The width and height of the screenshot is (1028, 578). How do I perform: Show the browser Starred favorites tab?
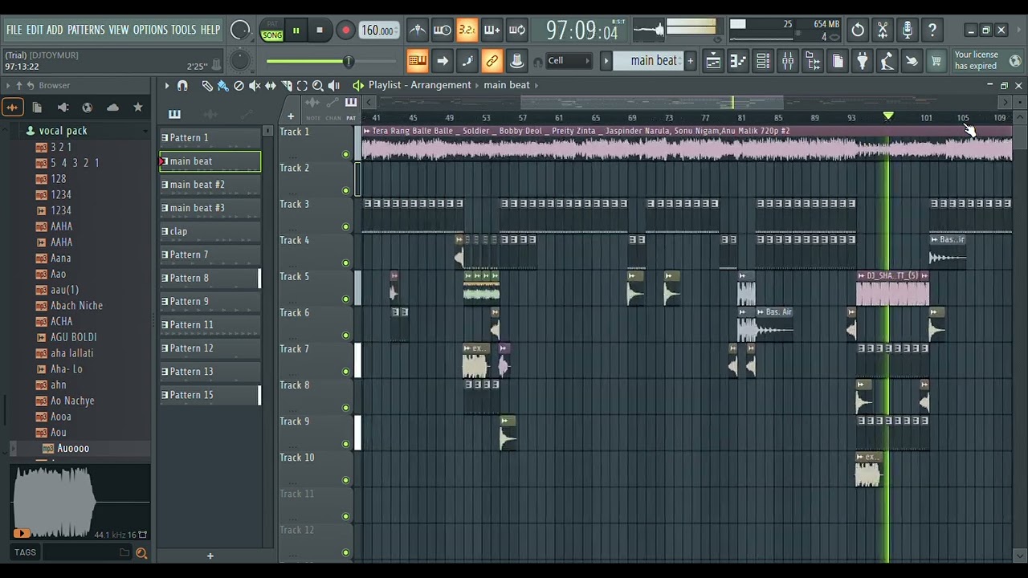point(138,107)
